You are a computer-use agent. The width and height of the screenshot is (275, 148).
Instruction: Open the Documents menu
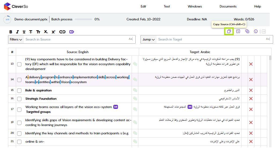point(228,6)
